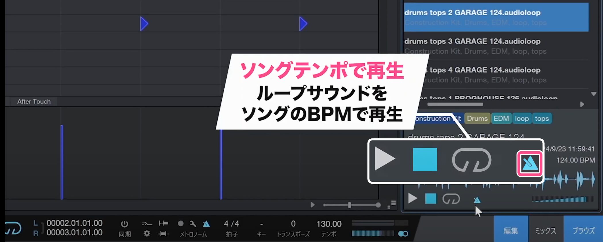603x242 pixels.
Task: Open the 編集 (Edit) tab
Action: coord(511,231)
